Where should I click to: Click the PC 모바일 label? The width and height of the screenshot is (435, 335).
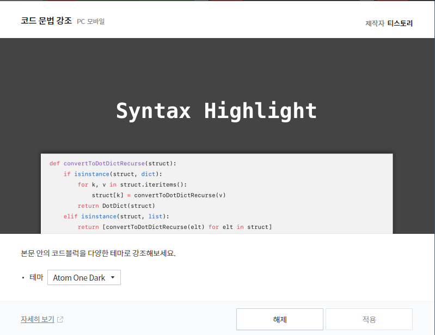point(91,21)
